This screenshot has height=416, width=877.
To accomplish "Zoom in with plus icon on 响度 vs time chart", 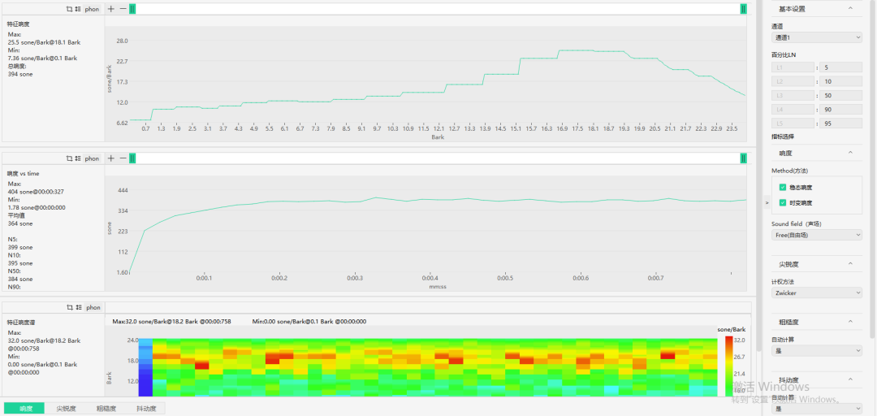I will point(110,158).
